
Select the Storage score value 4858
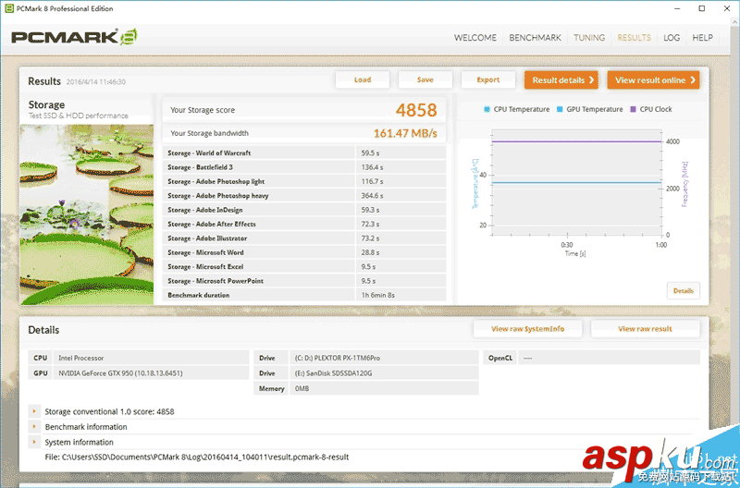point(416,110)
